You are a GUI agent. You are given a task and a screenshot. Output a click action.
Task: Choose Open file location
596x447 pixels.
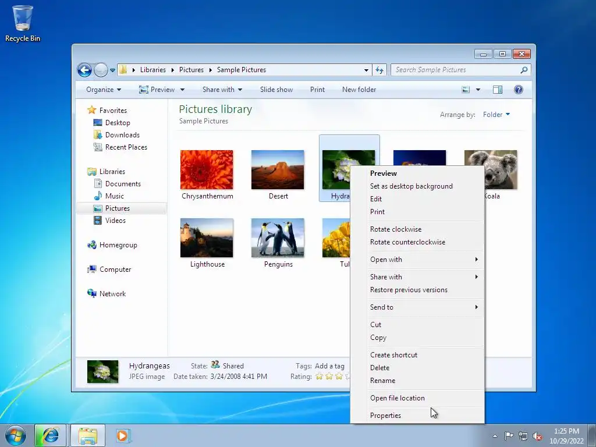[x=417, y=398]
